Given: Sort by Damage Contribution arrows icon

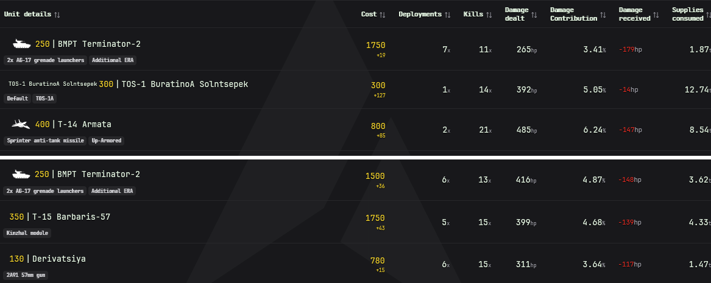Looking at the screenshot, I should [603, 15].
